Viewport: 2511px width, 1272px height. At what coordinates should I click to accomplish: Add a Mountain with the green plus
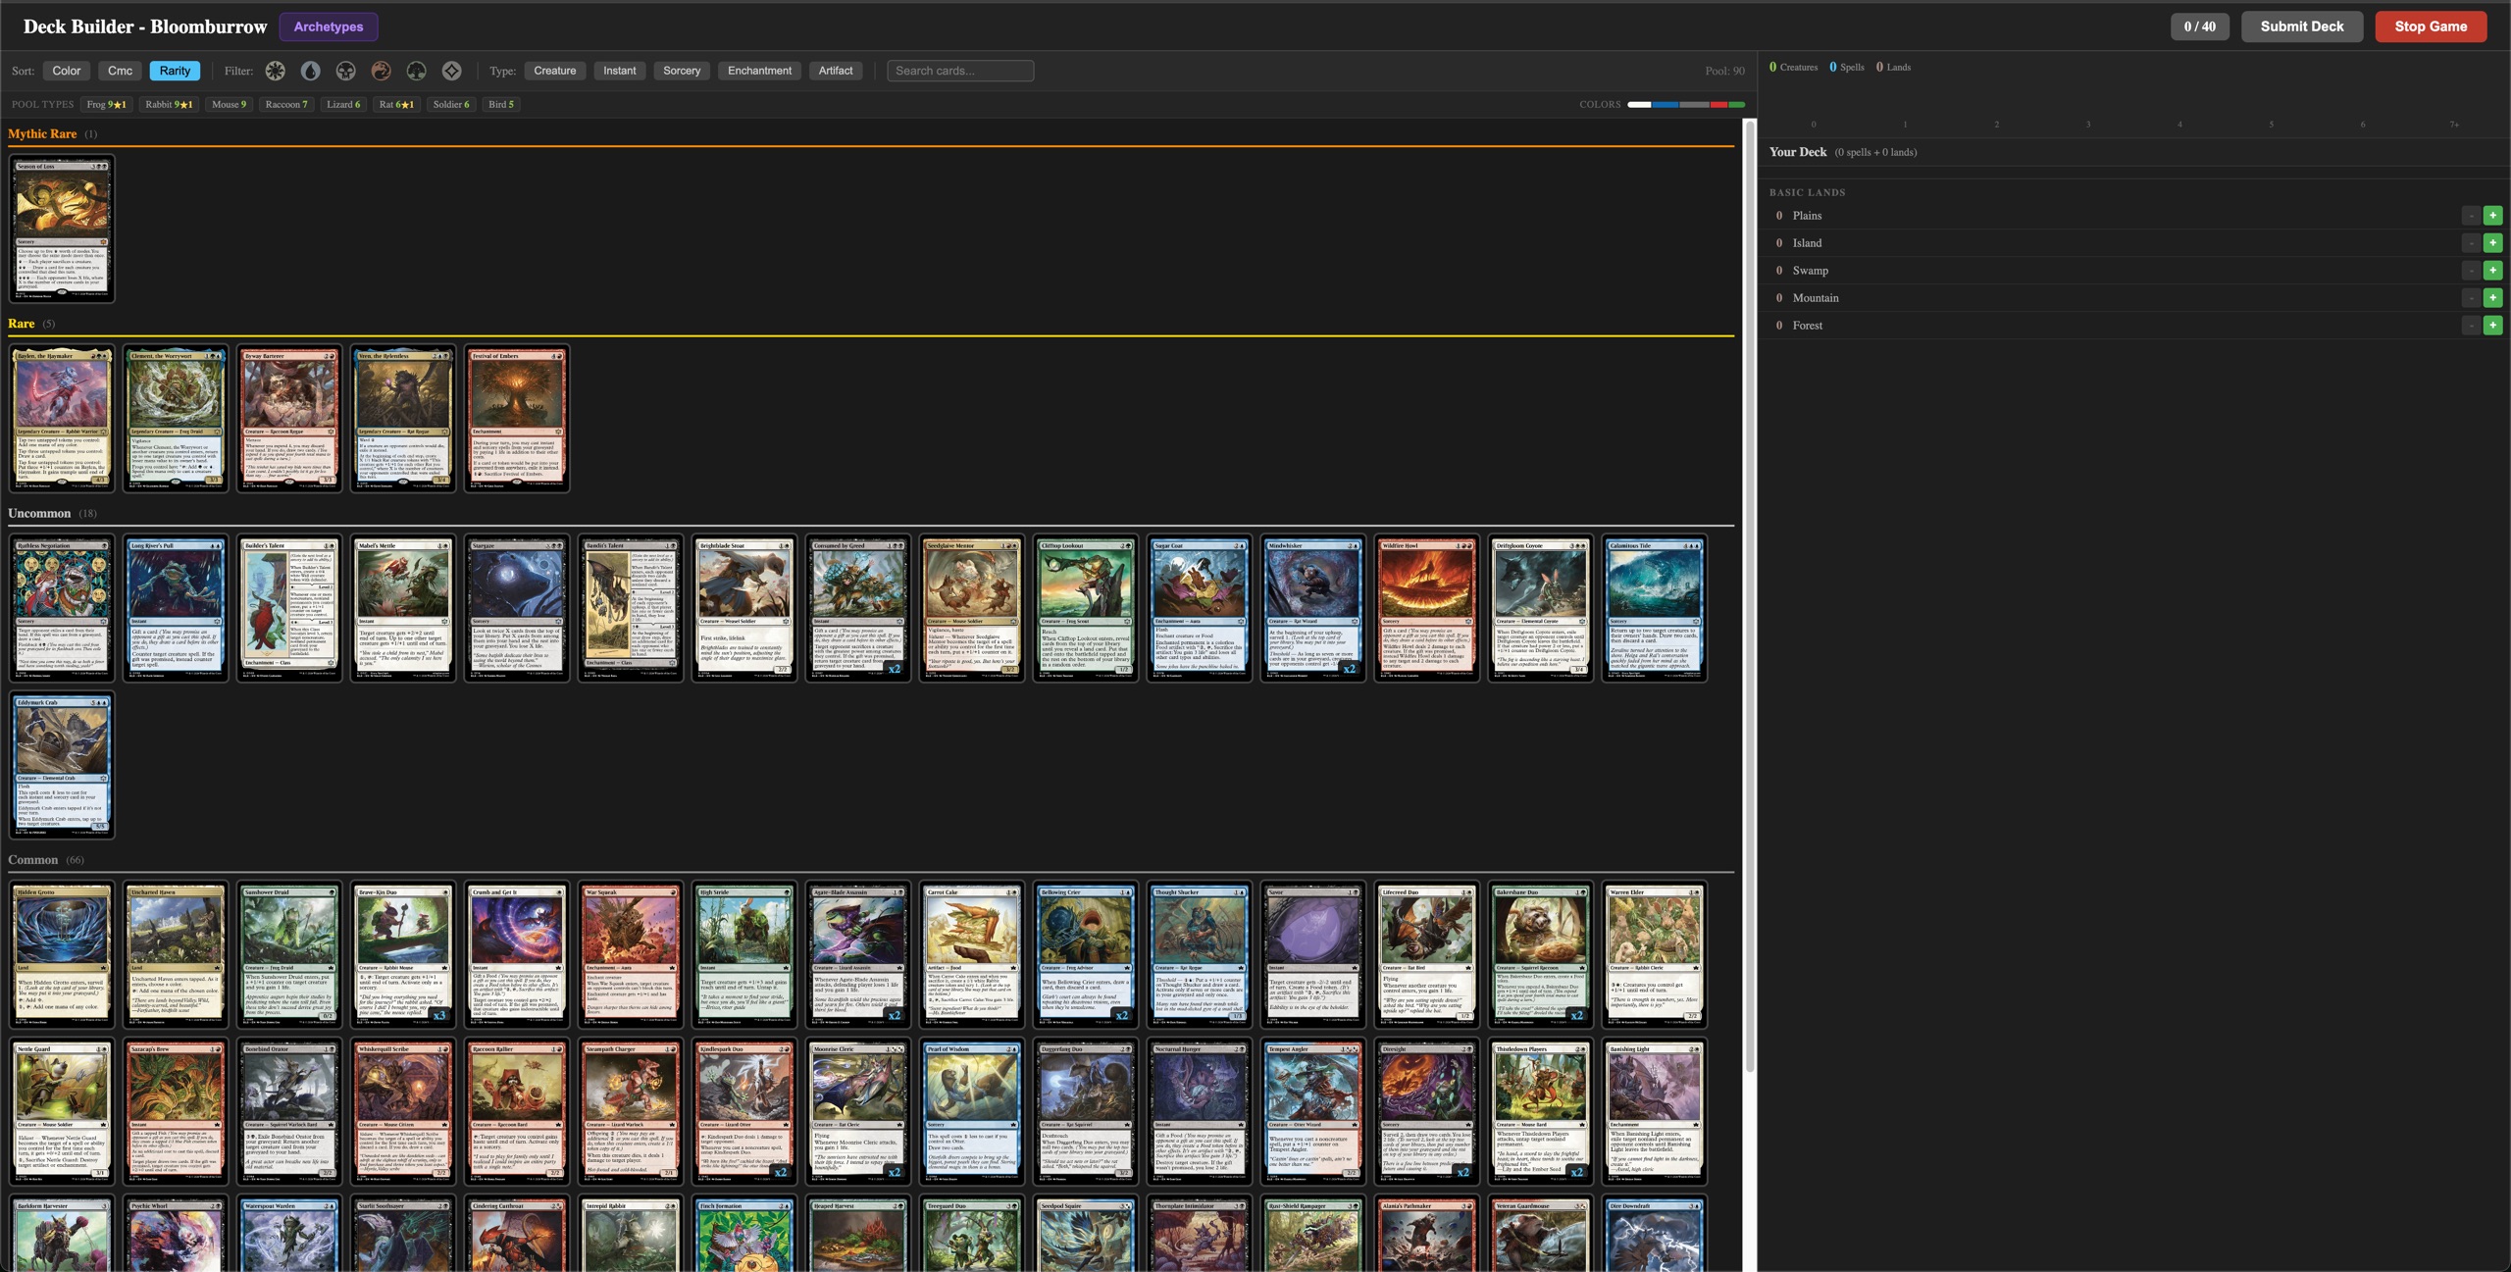click(2492, 298)
